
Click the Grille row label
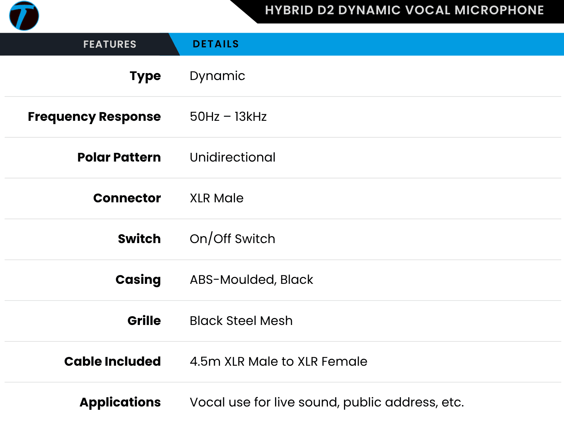pos(144,321)
